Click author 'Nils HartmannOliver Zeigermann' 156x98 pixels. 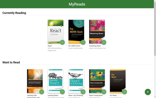[x=55, y=49]
